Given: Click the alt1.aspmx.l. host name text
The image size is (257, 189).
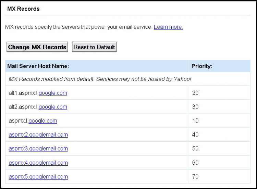Looking at the screenshot, I should coord(24,93).
